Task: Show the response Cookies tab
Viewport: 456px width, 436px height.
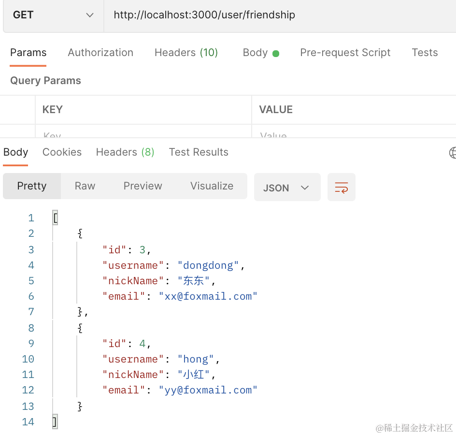Action: (x=62, y=152)
